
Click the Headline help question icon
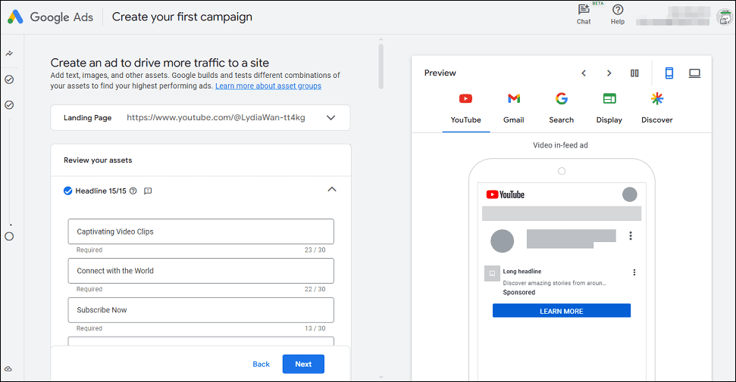tap(133, 191)
